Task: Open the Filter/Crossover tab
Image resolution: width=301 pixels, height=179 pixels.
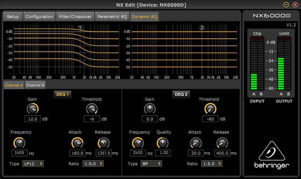Action: pyautogui.click(x=76, y=17)
